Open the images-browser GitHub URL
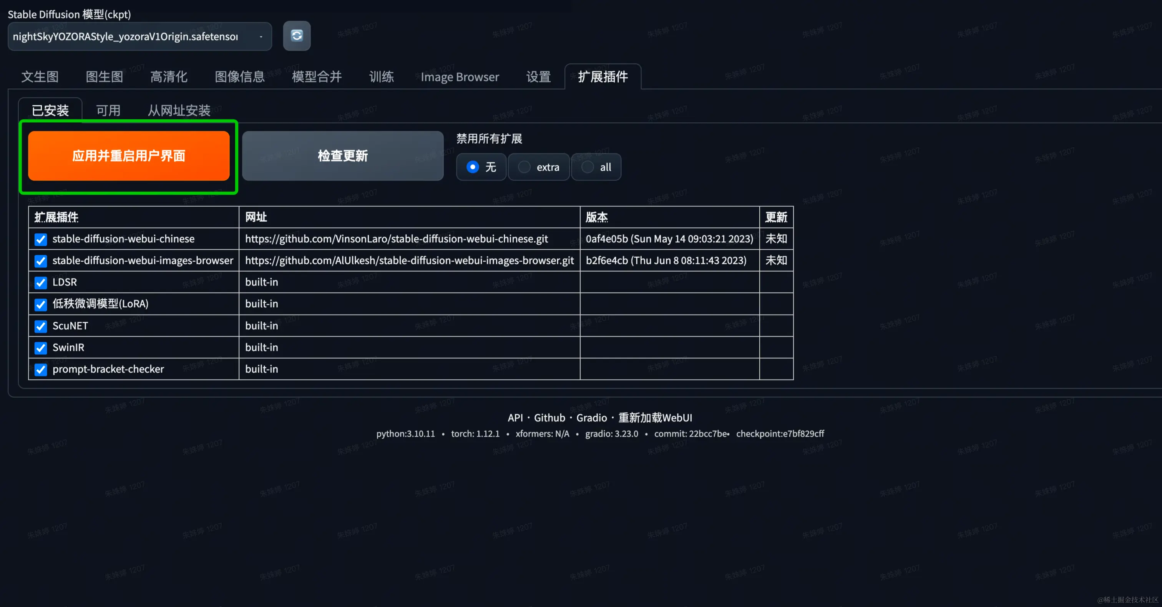Image resolution: width=1162 pixels, height=607 pixels. click(x=410, y=260)
